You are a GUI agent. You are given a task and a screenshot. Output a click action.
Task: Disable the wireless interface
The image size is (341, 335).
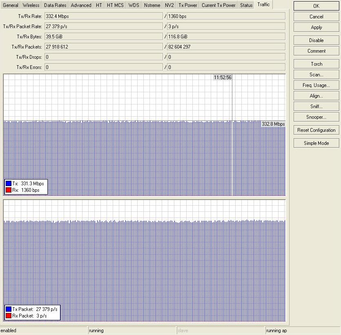[x=316, y=40]
